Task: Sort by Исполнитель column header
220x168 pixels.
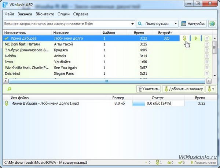Action: tap(27, 33)
